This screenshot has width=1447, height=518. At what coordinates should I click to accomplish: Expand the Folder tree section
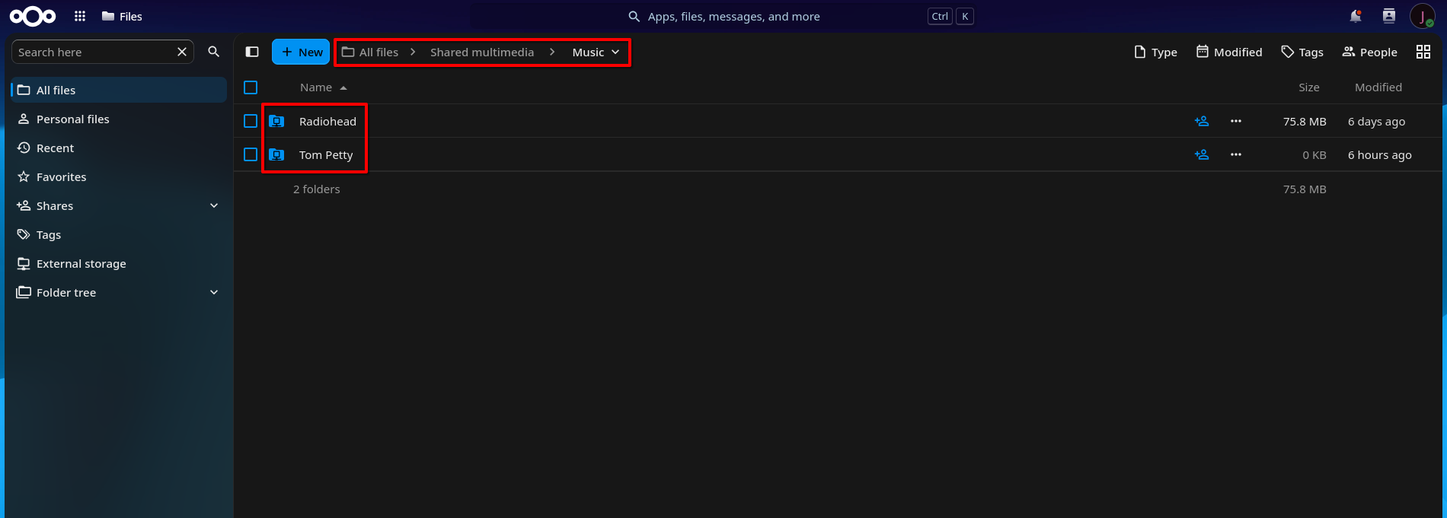click(214, 292)
